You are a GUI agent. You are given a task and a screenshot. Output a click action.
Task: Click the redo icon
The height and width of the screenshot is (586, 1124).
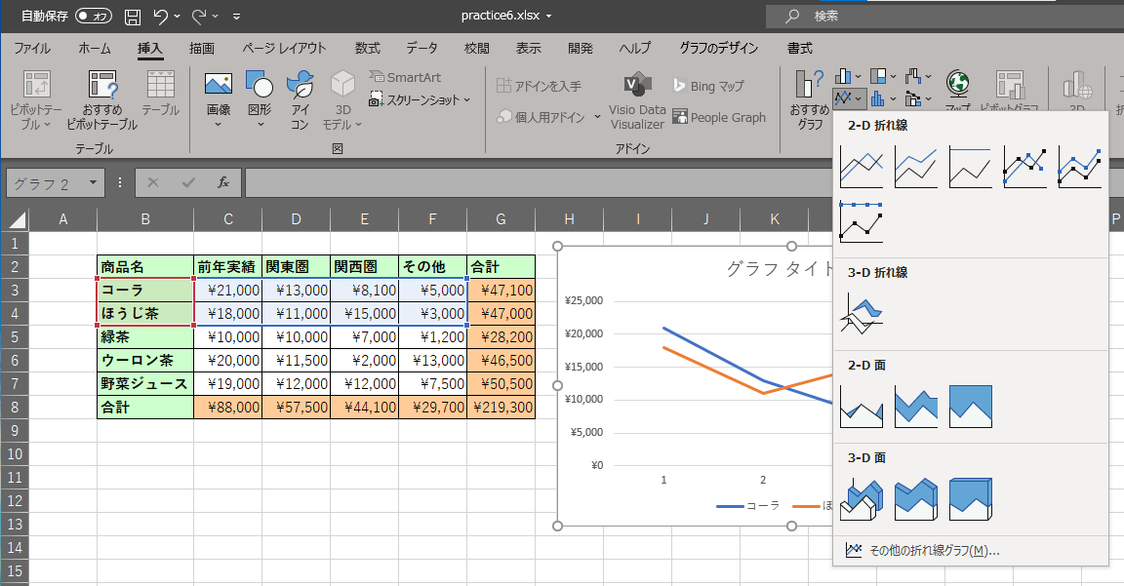click(199, 16)
